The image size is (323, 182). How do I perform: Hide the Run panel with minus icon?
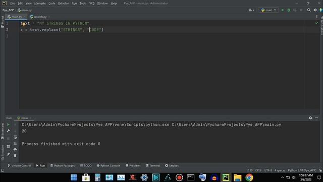[x=316, y=118]
